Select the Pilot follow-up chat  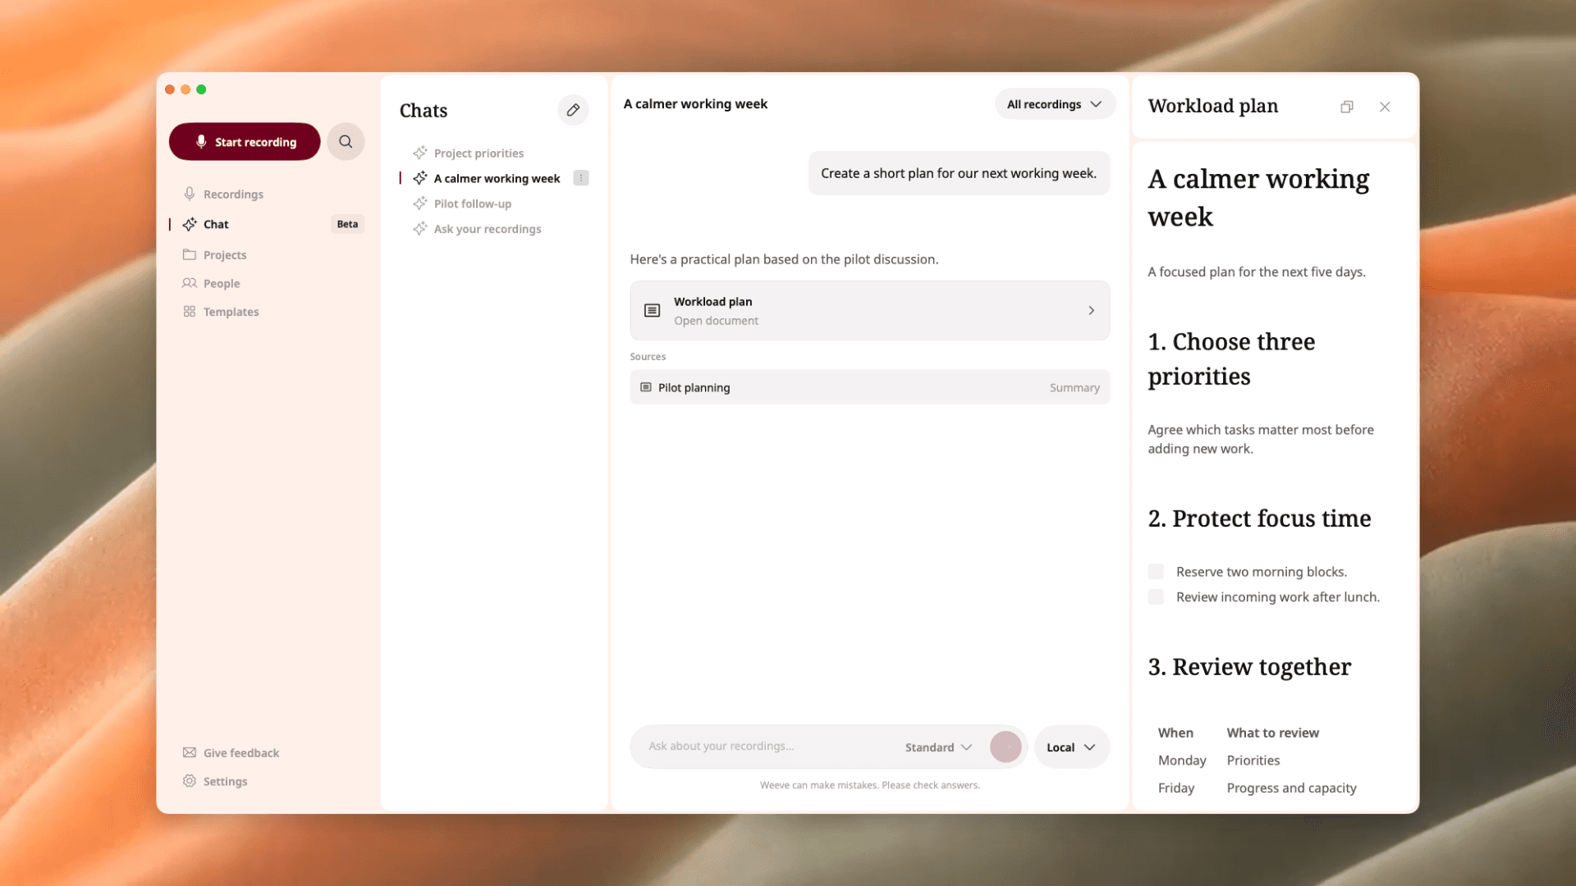(473, 203)
